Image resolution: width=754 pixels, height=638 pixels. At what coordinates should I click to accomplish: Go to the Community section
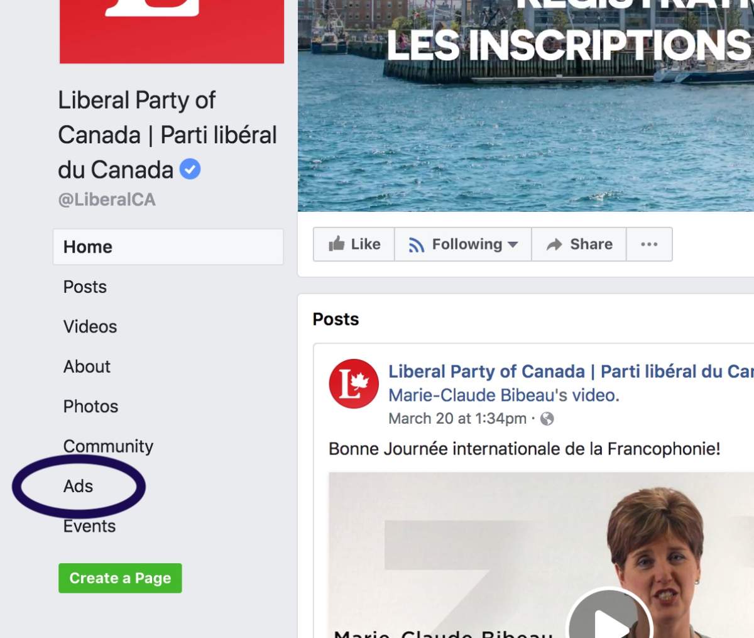coord(108,446)
